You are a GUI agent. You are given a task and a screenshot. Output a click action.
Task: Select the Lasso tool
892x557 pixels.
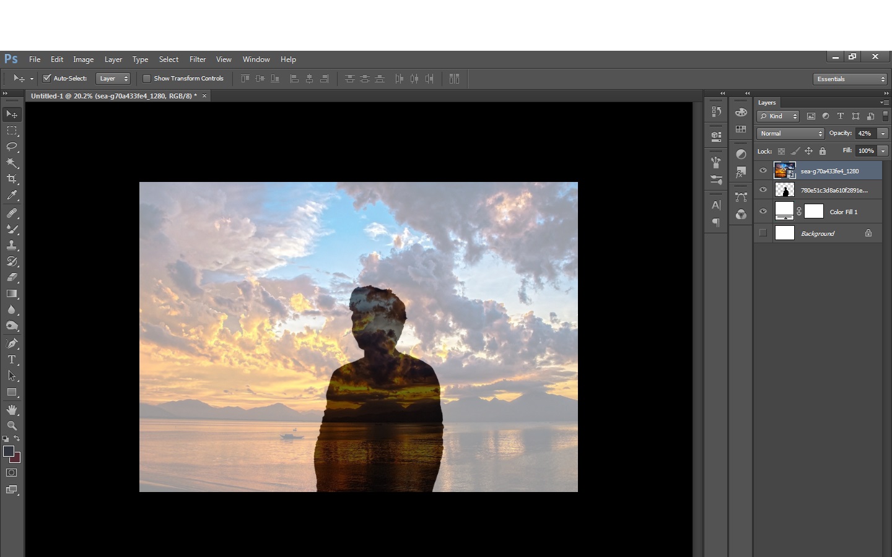click(12, 147)
